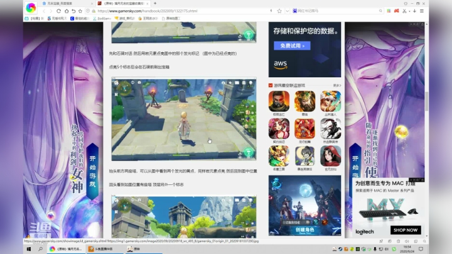Image resolution: width=452 pixels, height=254 pixels.
Task: Open the golden-armored hero game icon
Action: [x=279, y=156]
